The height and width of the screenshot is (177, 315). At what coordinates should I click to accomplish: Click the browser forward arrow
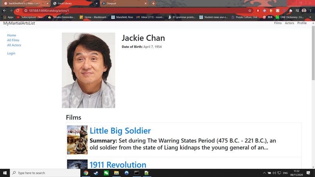[11, 11]
